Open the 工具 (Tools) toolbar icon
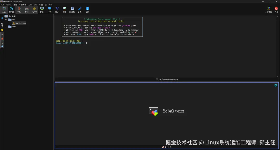The image size is (280, 150). point(19,10)
